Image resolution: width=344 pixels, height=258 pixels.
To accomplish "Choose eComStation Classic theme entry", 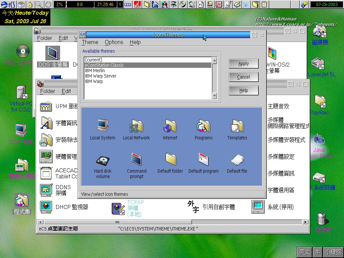I will 148,65.
